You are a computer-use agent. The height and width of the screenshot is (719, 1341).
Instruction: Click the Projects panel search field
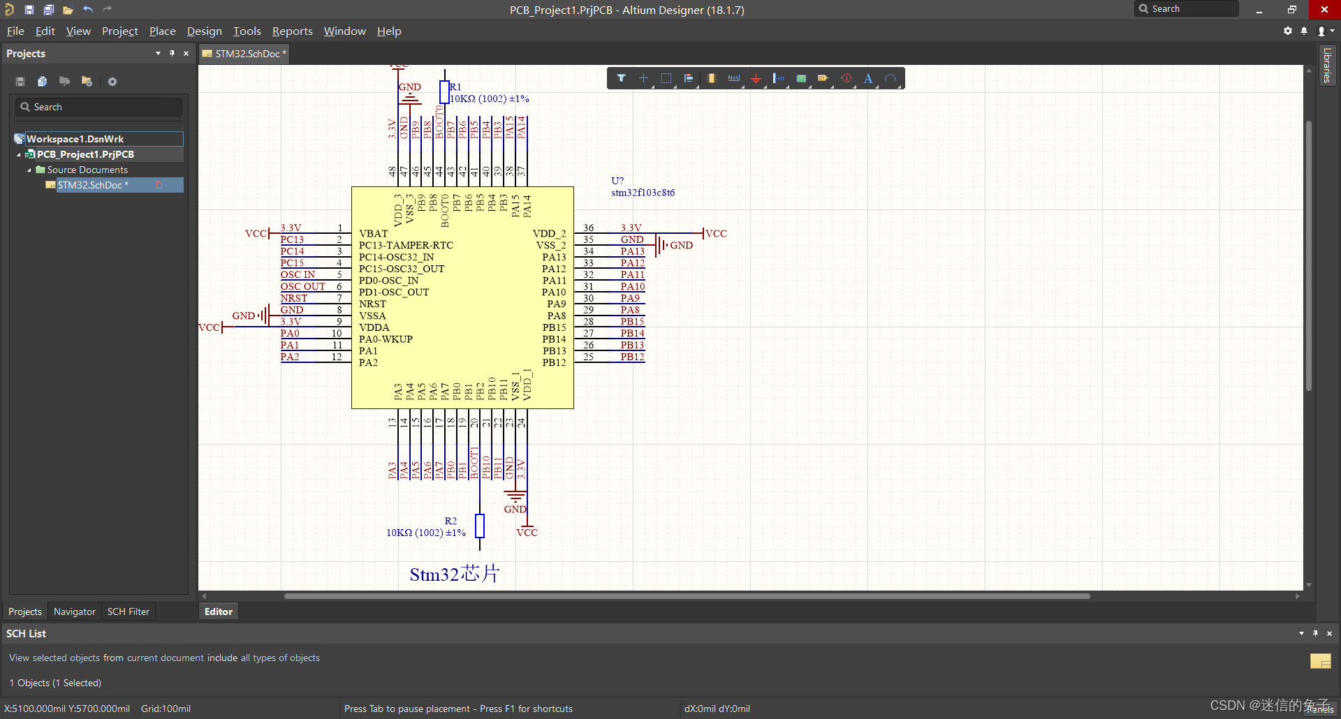click(x=98, y=107)
